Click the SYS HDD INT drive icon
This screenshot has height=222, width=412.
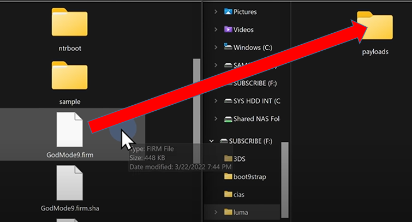228,101
